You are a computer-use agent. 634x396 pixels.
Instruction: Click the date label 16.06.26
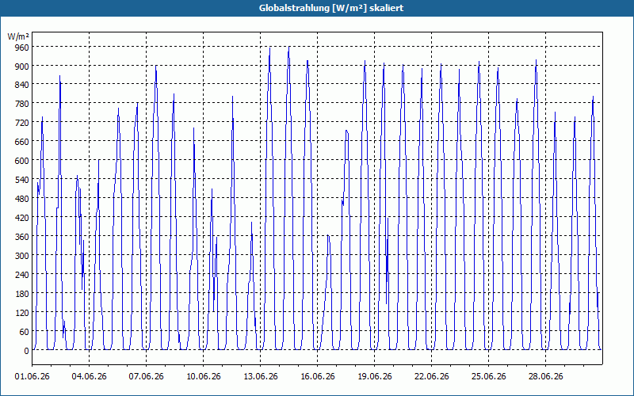[318, 377]
